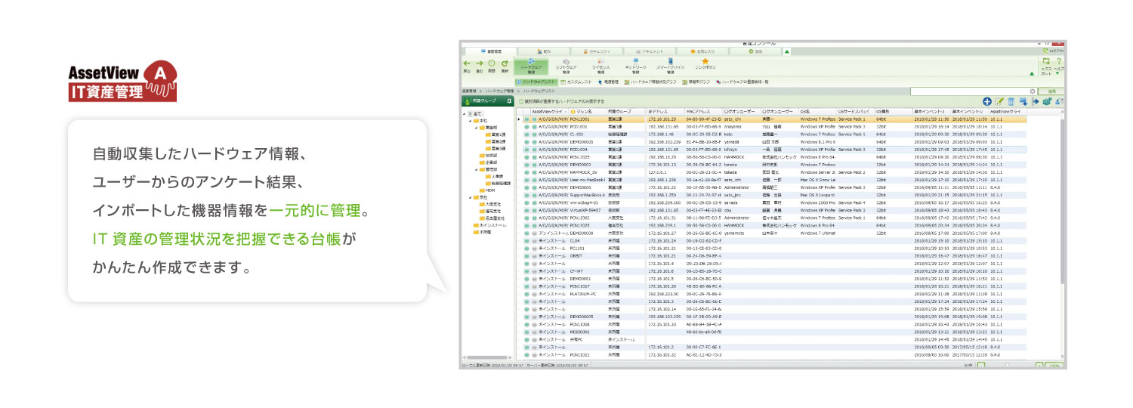The width and height of the screenshot is (1133, 408).
Task: Click the ログアウト logout button
Action: 1052,51
